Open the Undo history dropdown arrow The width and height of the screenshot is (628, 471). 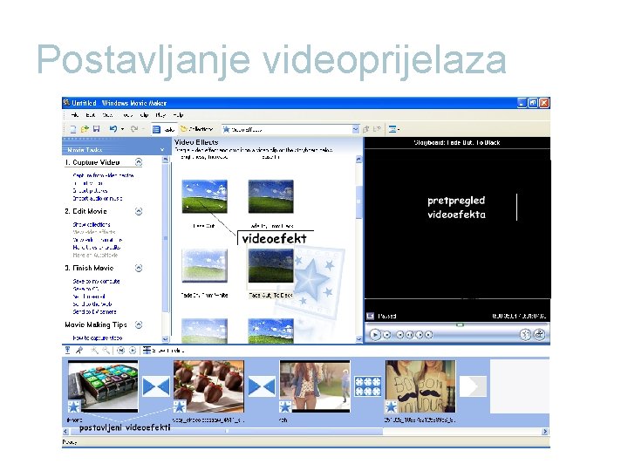[123, 129]
